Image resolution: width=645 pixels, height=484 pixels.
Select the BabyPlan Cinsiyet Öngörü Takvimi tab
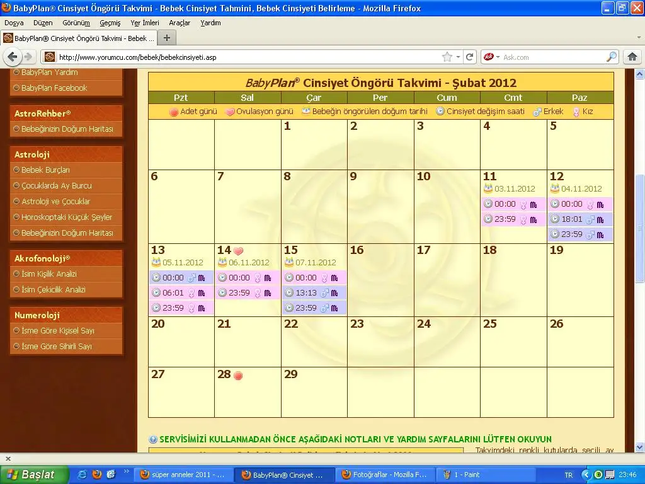tap(79, 38)
